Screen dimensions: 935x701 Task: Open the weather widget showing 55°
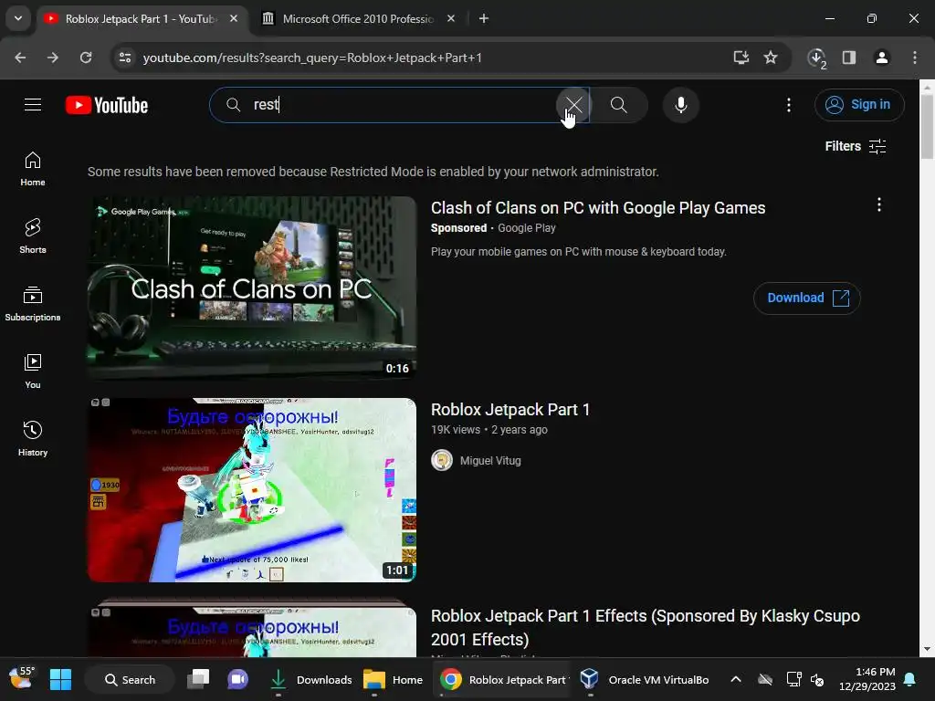click(x=22, y=678)
